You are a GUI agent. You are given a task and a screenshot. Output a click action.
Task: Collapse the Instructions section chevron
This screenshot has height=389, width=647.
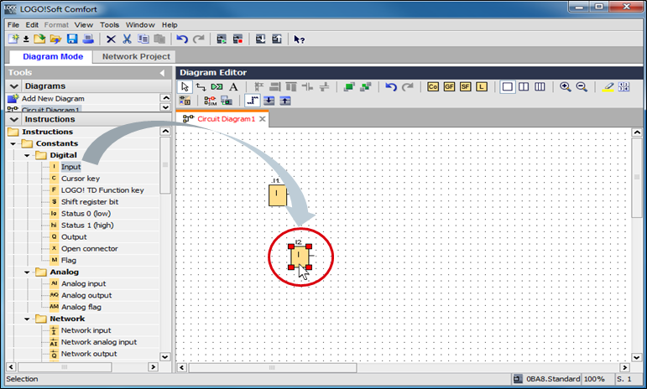point(14,120)
